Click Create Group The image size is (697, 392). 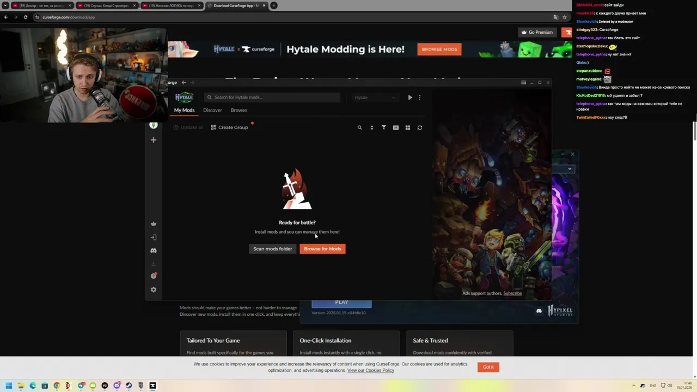click(x=229, y=127)
